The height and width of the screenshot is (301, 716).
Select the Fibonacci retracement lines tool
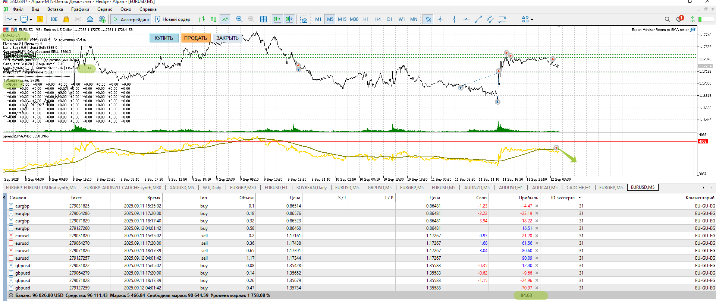502,19
